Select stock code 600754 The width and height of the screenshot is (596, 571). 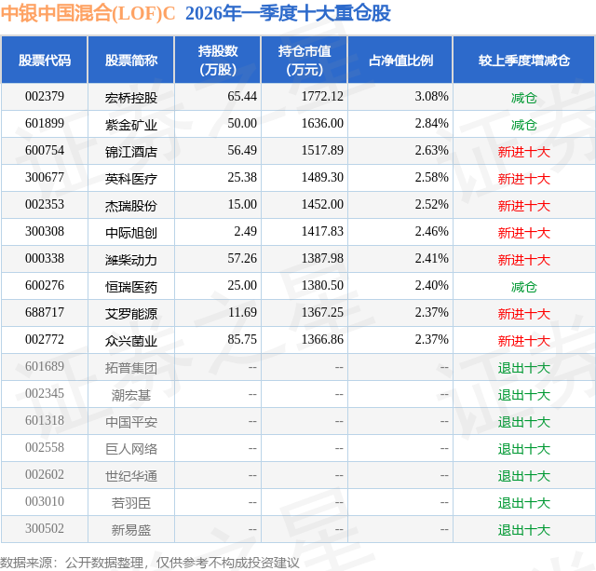45,150
